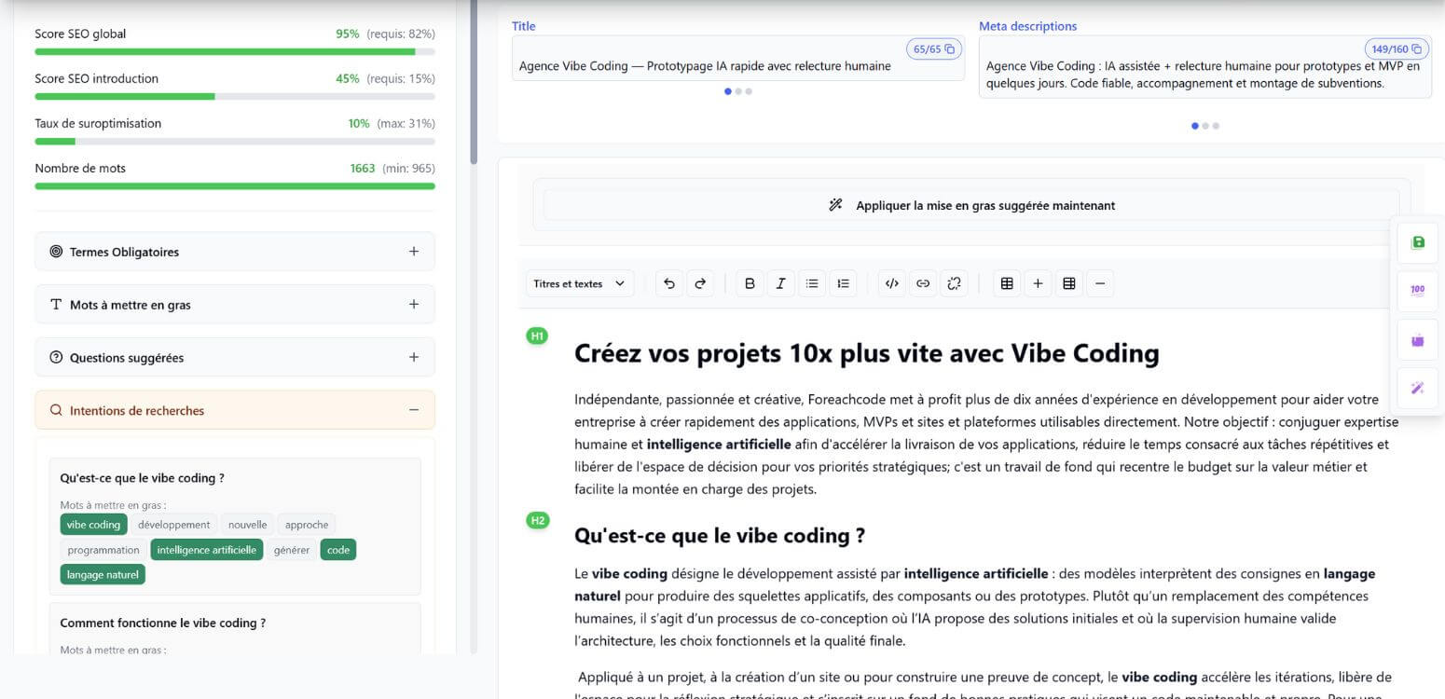Click the Score SEO global progress bar
The height and width of the screenshot is (699, 1445).
(x=235, y=52)
